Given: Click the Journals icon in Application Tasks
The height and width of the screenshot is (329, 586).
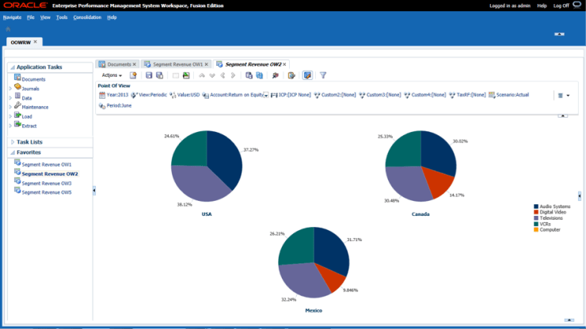Looking at the screenshot, I should (17, 88).
